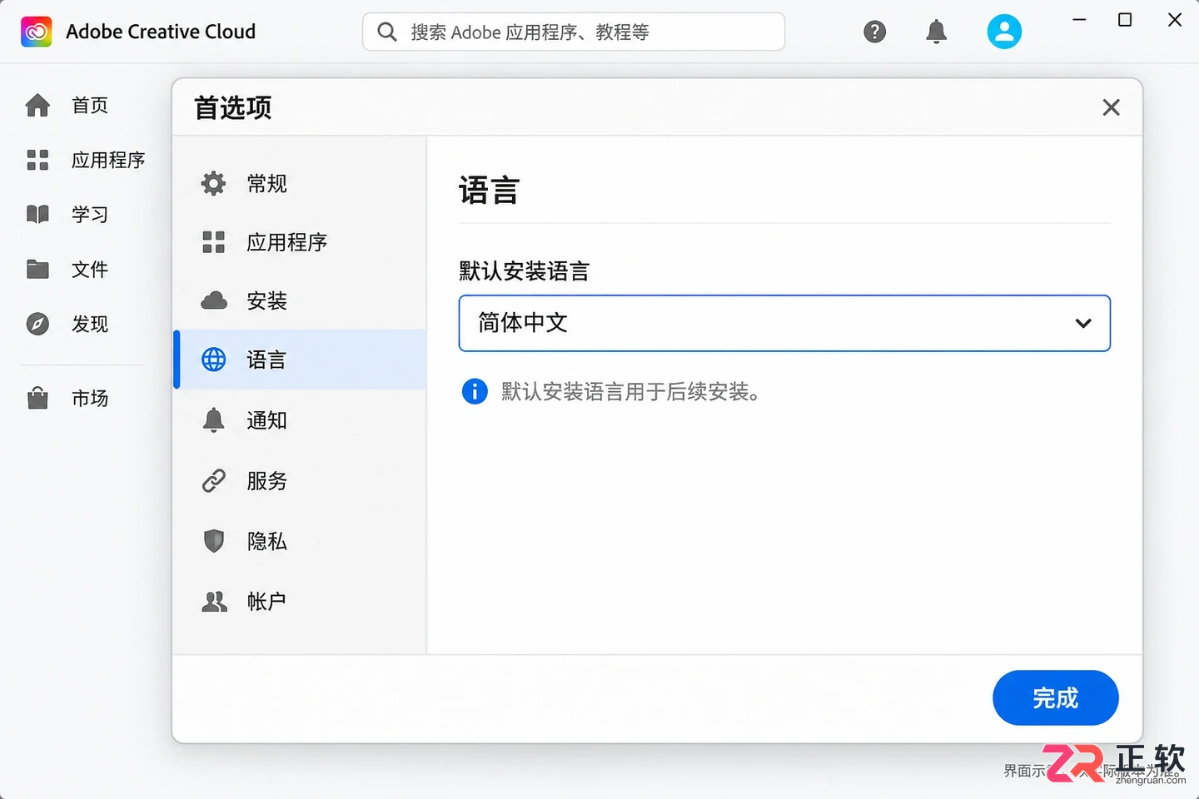Close the Creative Cloud window

(1175, 20)
